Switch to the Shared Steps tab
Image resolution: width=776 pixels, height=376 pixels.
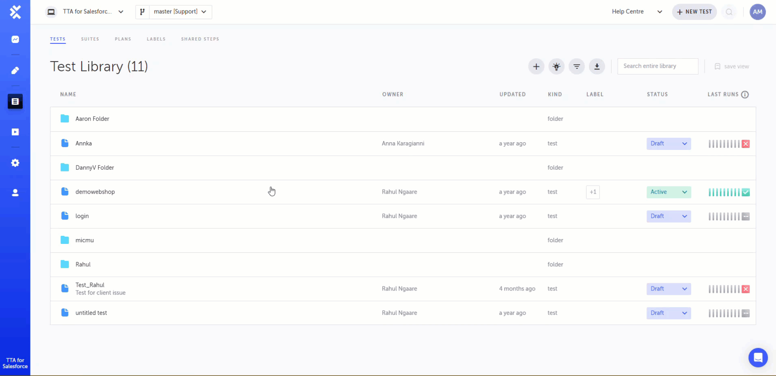[x=200, y=39]
